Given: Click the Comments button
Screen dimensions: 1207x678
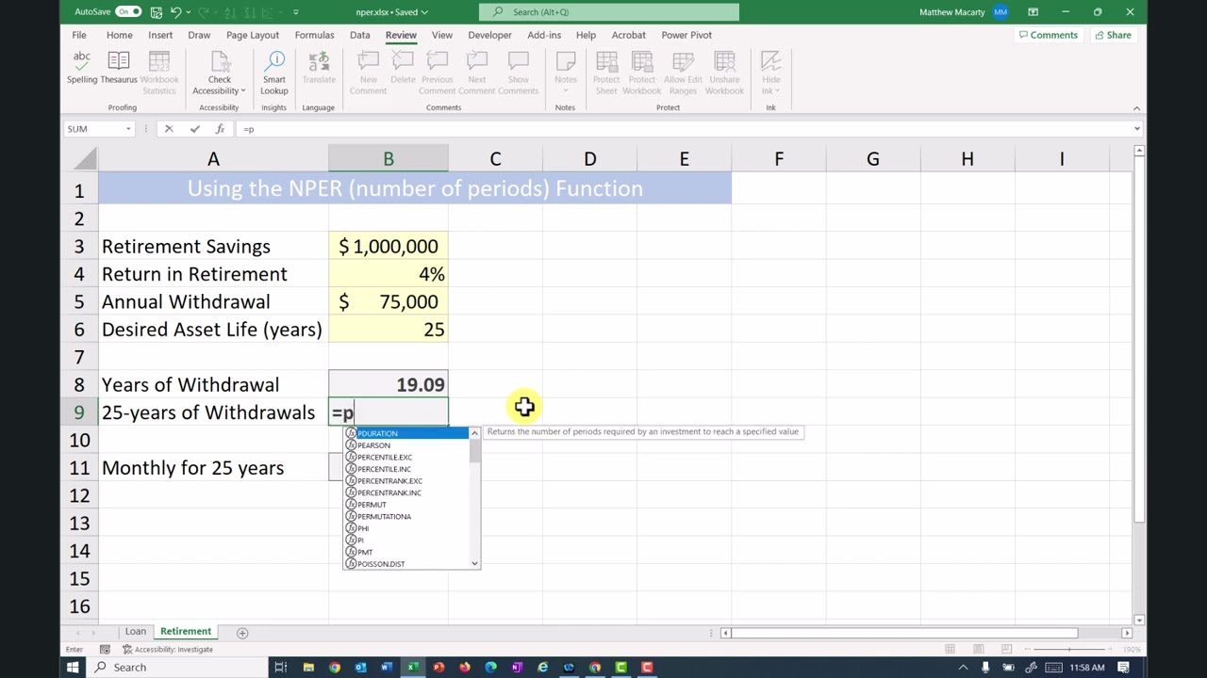Looking at the screenshot, I should (x=1048, y=35).
